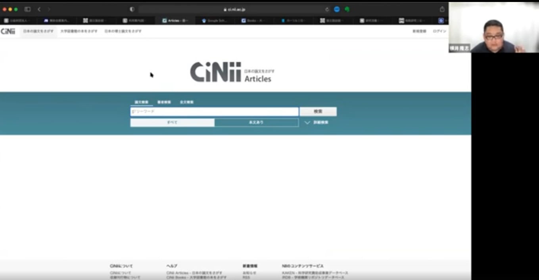Expand 詳細検索 with the chevron
Image resolution: width=539 pixels, height=280 pixels.
pos(316,123)
